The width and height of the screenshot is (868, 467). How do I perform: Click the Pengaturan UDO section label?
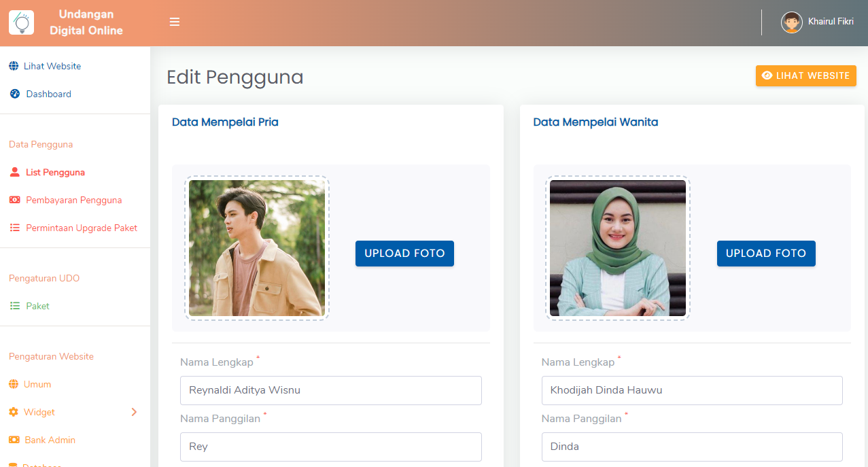tap(44, 278)
